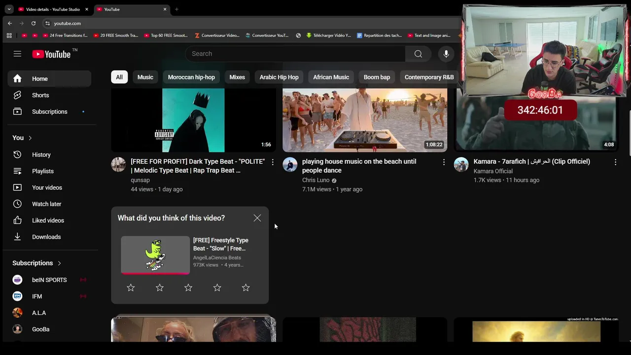Open the Télécharger Vidéo Y bookmark
The height and width of the screenshot is (355, 631).
tap(328, 35)
